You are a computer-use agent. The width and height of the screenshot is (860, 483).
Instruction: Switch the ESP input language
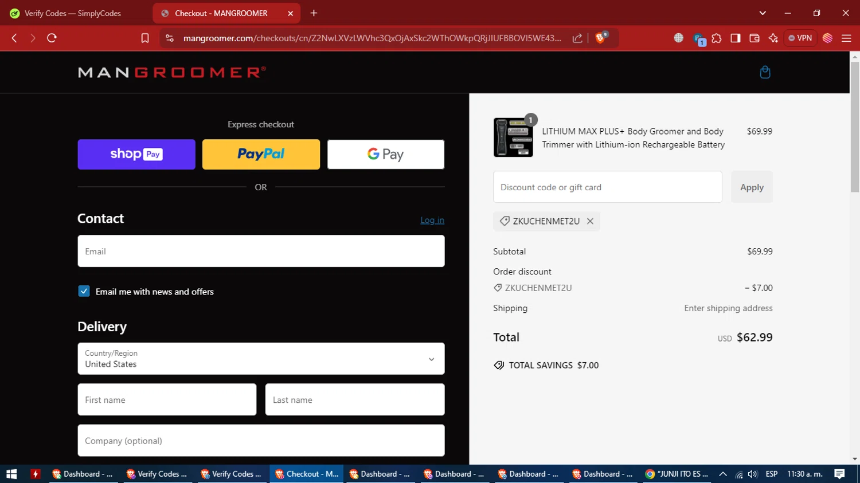pyautogui.click(x=772, y=474)
